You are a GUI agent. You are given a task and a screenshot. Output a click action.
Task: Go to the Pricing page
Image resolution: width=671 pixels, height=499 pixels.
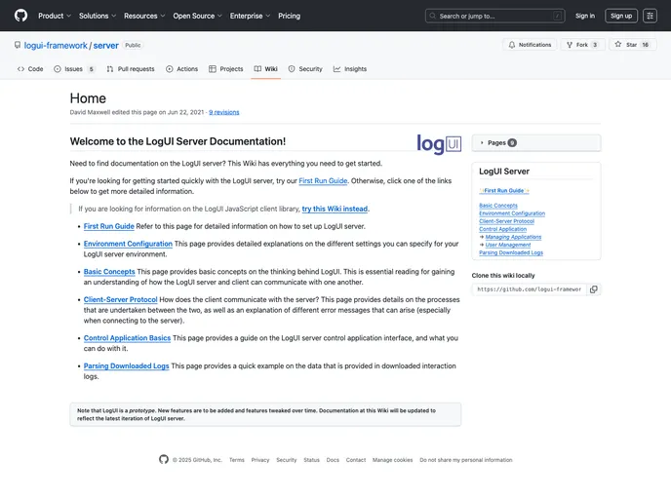coord(289,16)
